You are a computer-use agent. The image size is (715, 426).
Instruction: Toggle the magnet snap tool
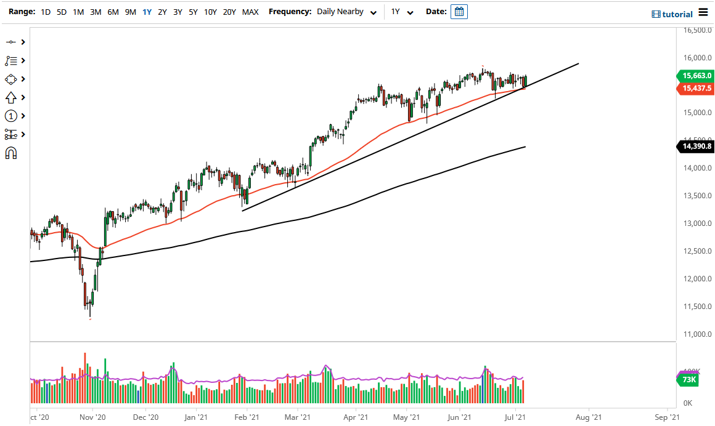coord(10,153)
